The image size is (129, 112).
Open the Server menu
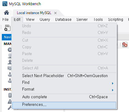click(x=82, y=19)
